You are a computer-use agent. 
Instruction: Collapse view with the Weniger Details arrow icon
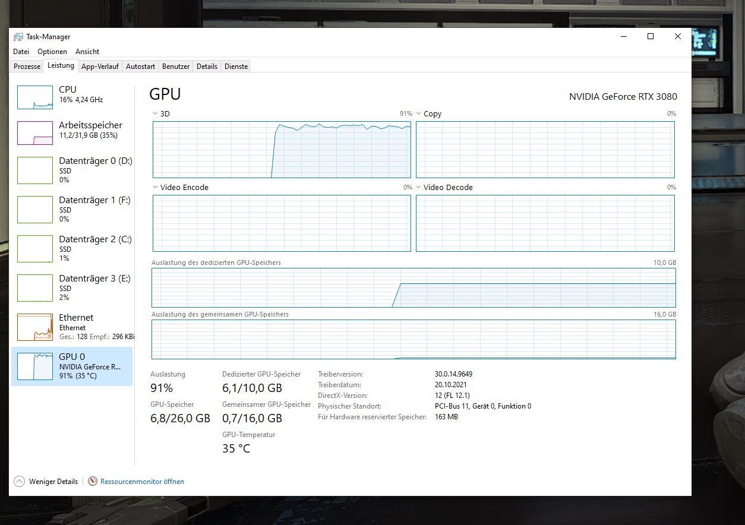19,482
